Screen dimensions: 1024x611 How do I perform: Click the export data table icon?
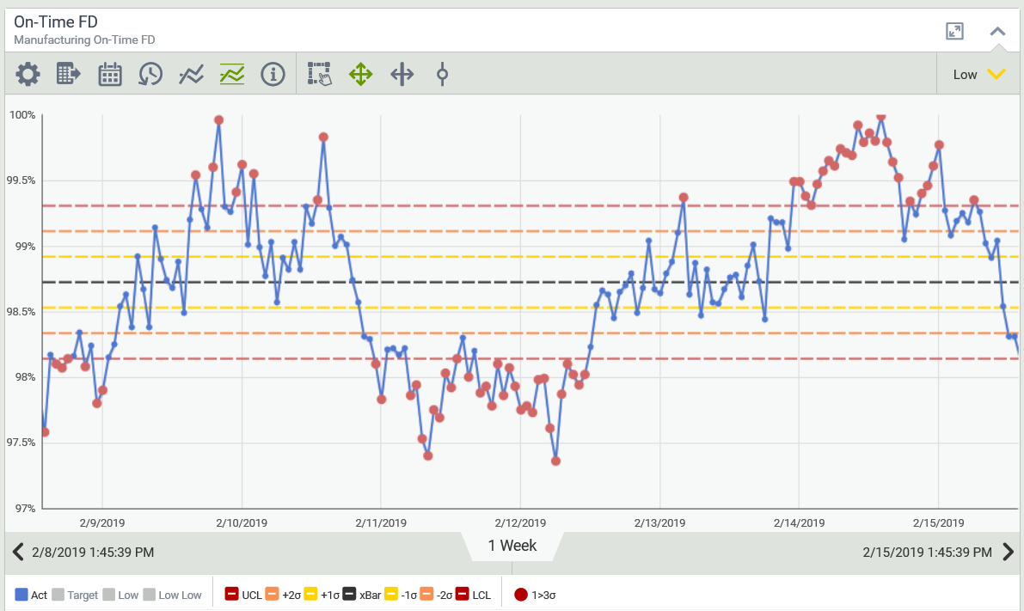pos(69,74)
